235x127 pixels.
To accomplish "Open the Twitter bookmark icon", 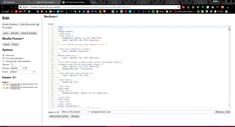I will 84,11.
